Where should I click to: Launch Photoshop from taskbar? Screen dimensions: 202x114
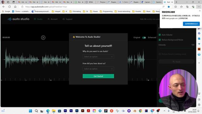(77, 111)
